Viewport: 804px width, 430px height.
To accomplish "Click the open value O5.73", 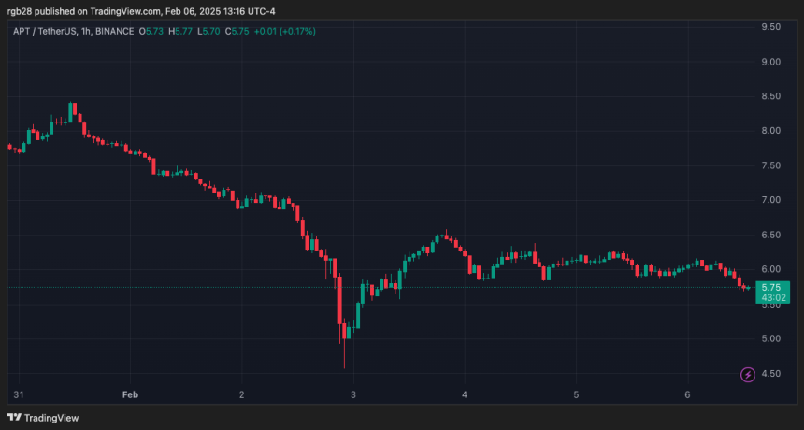I will click(x=151, y=32).
